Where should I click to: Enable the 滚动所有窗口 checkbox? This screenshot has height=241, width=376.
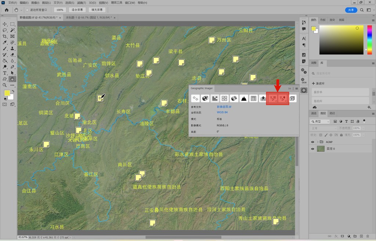(x=27, y=10)
